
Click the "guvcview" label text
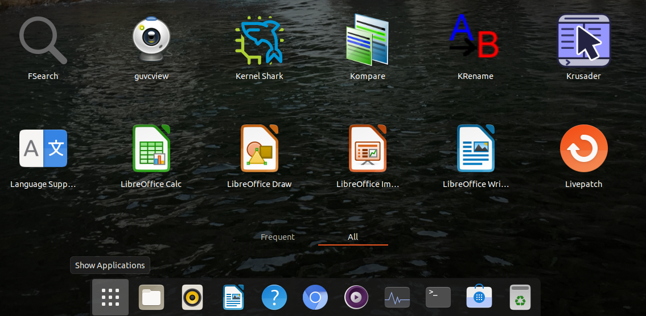[x=151, y=77]
